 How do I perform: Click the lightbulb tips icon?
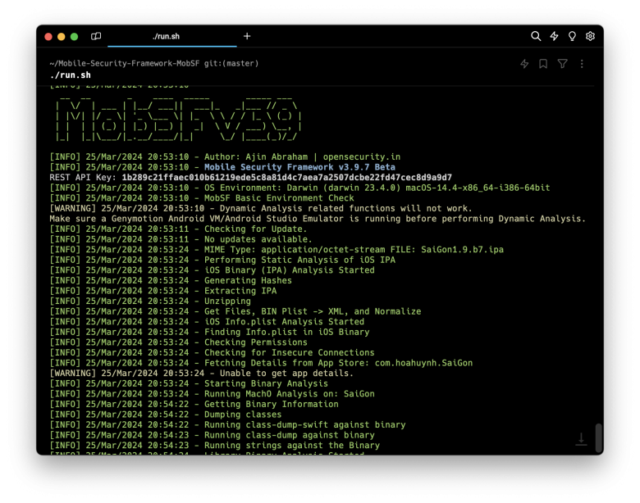pos(572,36)
